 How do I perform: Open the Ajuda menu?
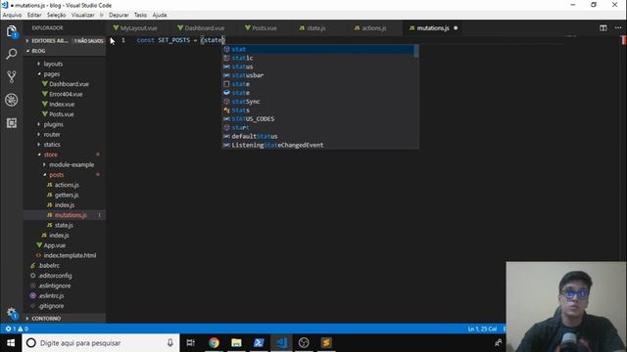[x=160, y=15]
